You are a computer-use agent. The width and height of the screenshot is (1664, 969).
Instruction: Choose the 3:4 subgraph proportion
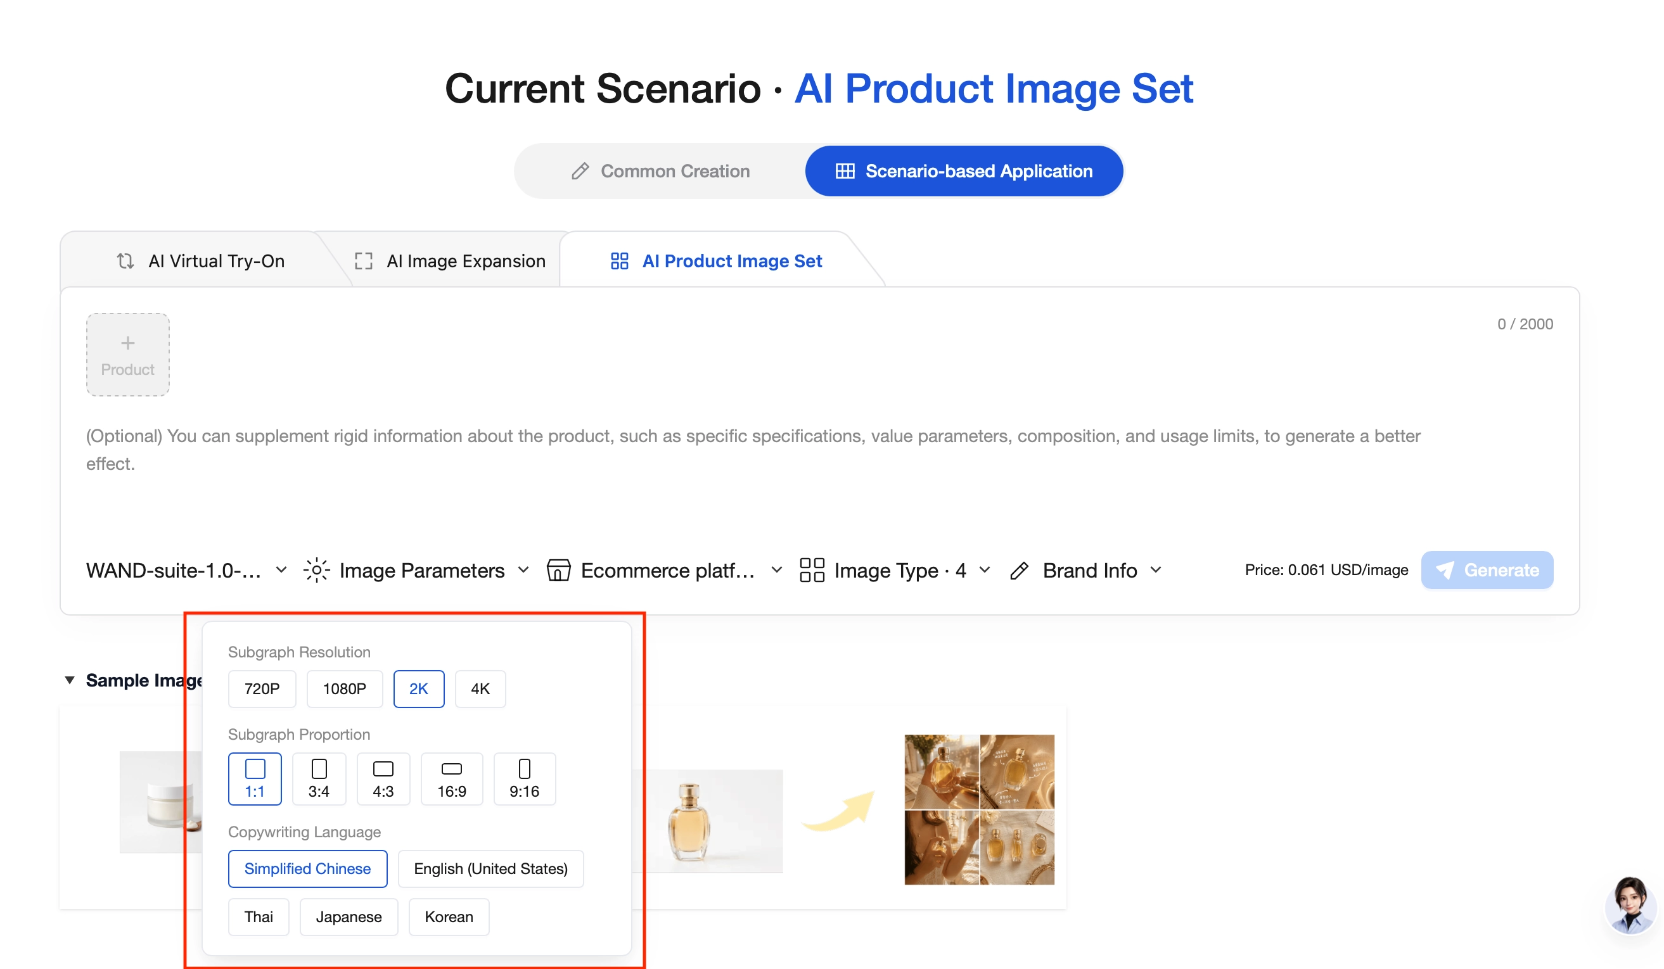[319, 779]
